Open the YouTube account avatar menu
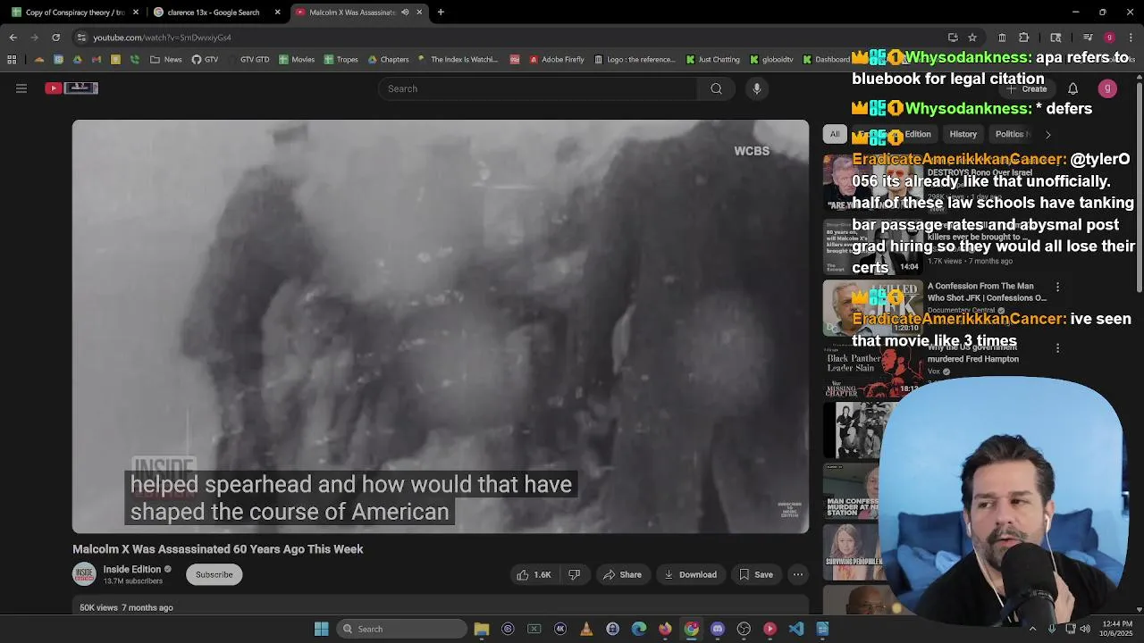The image size is (1144, 643). click(1107, 88)
